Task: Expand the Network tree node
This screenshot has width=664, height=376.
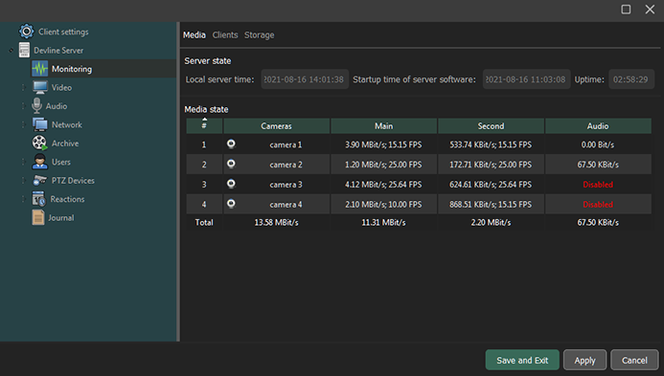Action: click(x=24, y=124)
